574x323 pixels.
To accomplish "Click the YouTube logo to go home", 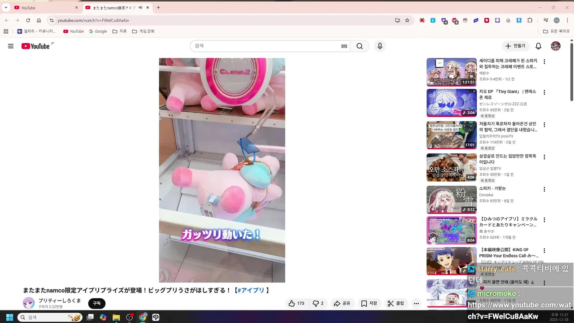I will [35, 46].
